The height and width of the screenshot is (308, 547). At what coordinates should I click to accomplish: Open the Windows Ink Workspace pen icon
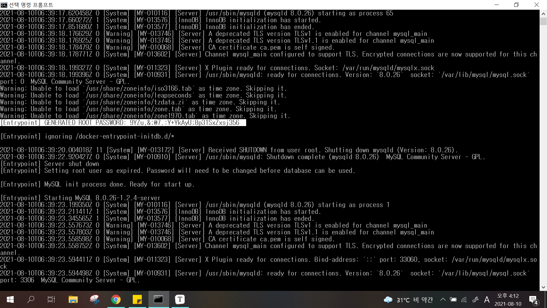point(475,300)
